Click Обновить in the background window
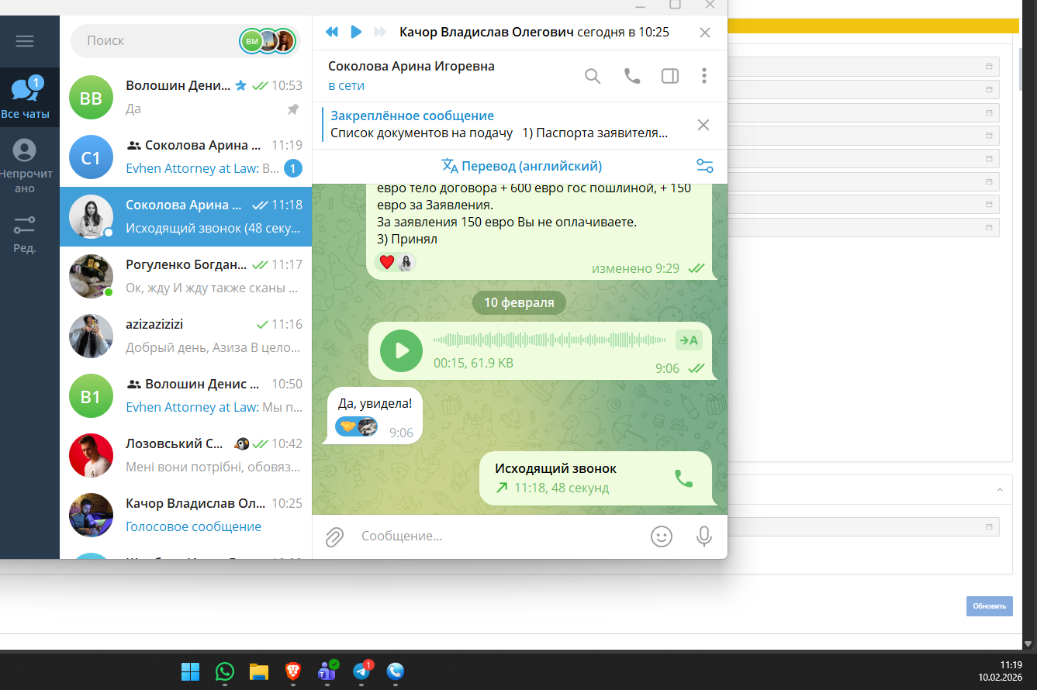Viewport: 1037px width, 690px height. (x=990, y=606)
